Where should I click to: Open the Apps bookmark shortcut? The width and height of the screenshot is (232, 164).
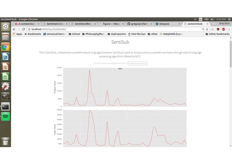pyautogui.click(x=17, y=34)
